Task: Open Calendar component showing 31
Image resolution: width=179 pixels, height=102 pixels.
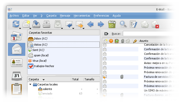Action: pos(17,76)
